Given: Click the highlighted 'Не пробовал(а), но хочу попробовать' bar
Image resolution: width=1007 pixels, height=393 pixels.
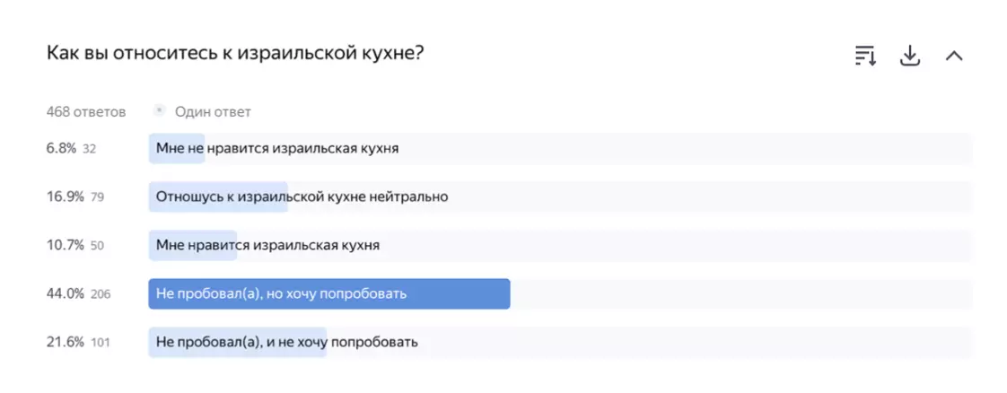Looking at the screenshot, I should point(328,293).
